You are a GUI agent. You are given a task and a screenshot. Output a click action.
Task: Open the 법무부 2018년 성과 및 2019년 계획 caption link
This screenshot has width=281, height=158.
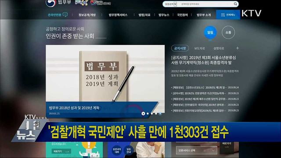[74, 108]
